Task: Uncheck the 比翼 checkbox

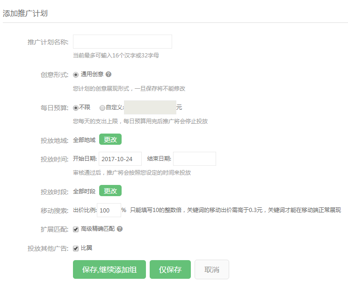Action: [x=76, y=248]
